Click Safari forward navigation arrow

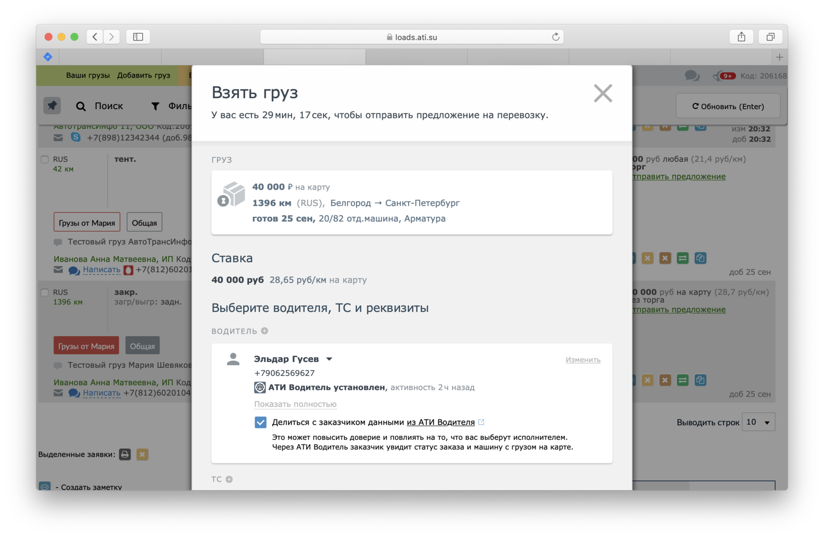[112, 37]
